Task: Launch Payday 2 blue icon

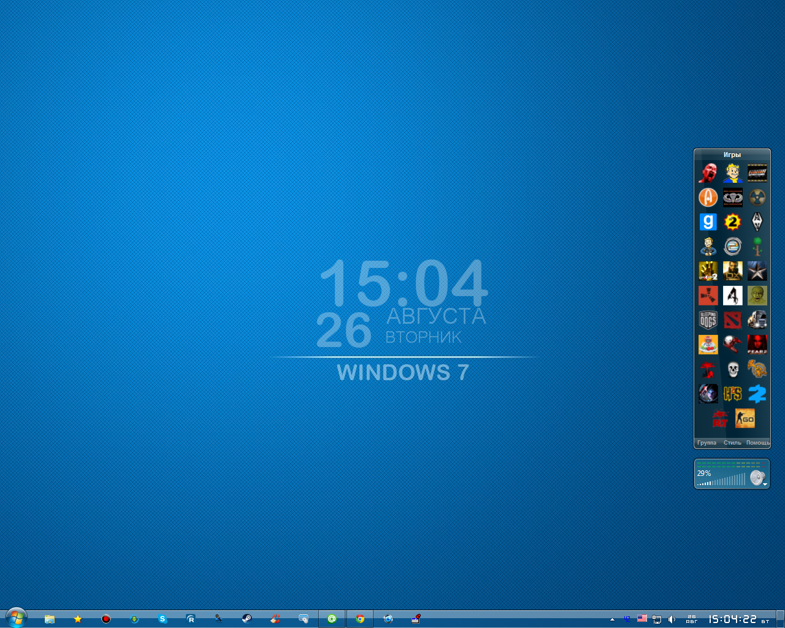Action: point(757,394)
